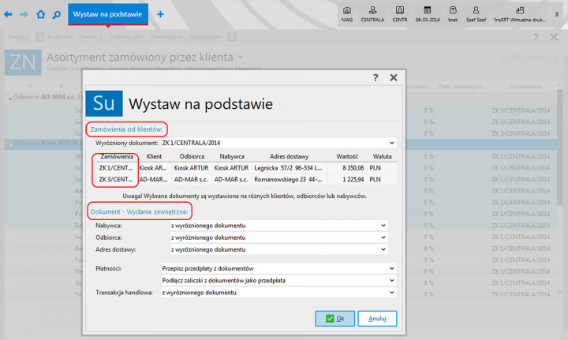Screen dimensions: 568x340
Task: Expand the Adres dostawy dropdown
Action: tap(278, 249)
